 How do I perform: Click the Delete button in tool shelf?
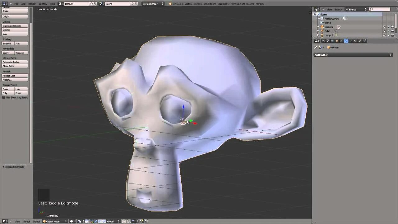tap(15, 30)
